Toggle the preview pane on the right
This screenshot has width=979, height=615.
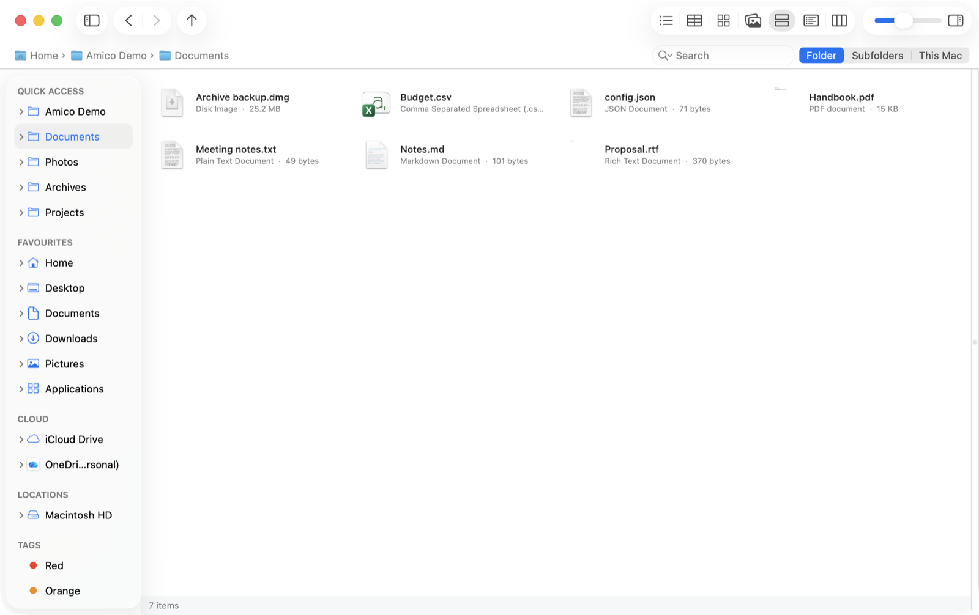956,21
